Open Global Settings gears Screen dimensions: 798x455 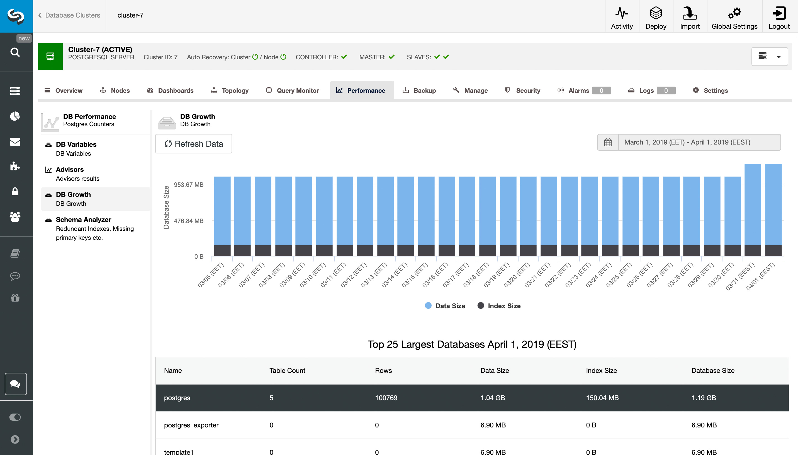click(x=734, y=13)
